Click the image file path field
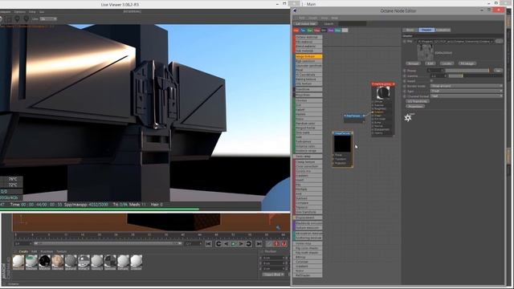The image size is (514, 289). click(455, 41)
